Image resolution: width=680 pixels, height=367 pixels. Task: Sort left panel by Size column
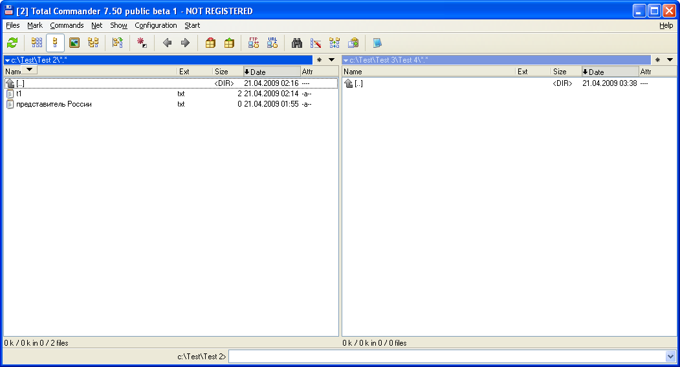[x=228, y=72]
